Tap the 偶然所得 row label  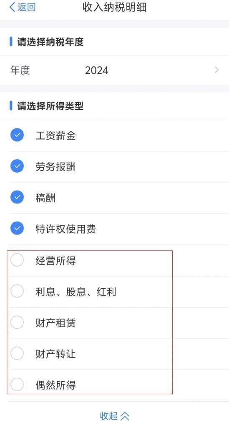pyautogui.click(x=55, y=385)
